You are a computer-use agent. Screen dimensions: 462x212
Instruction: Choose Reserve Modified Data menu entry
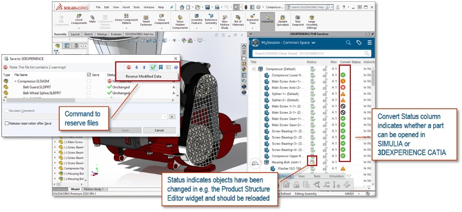[x=143, y=76]
